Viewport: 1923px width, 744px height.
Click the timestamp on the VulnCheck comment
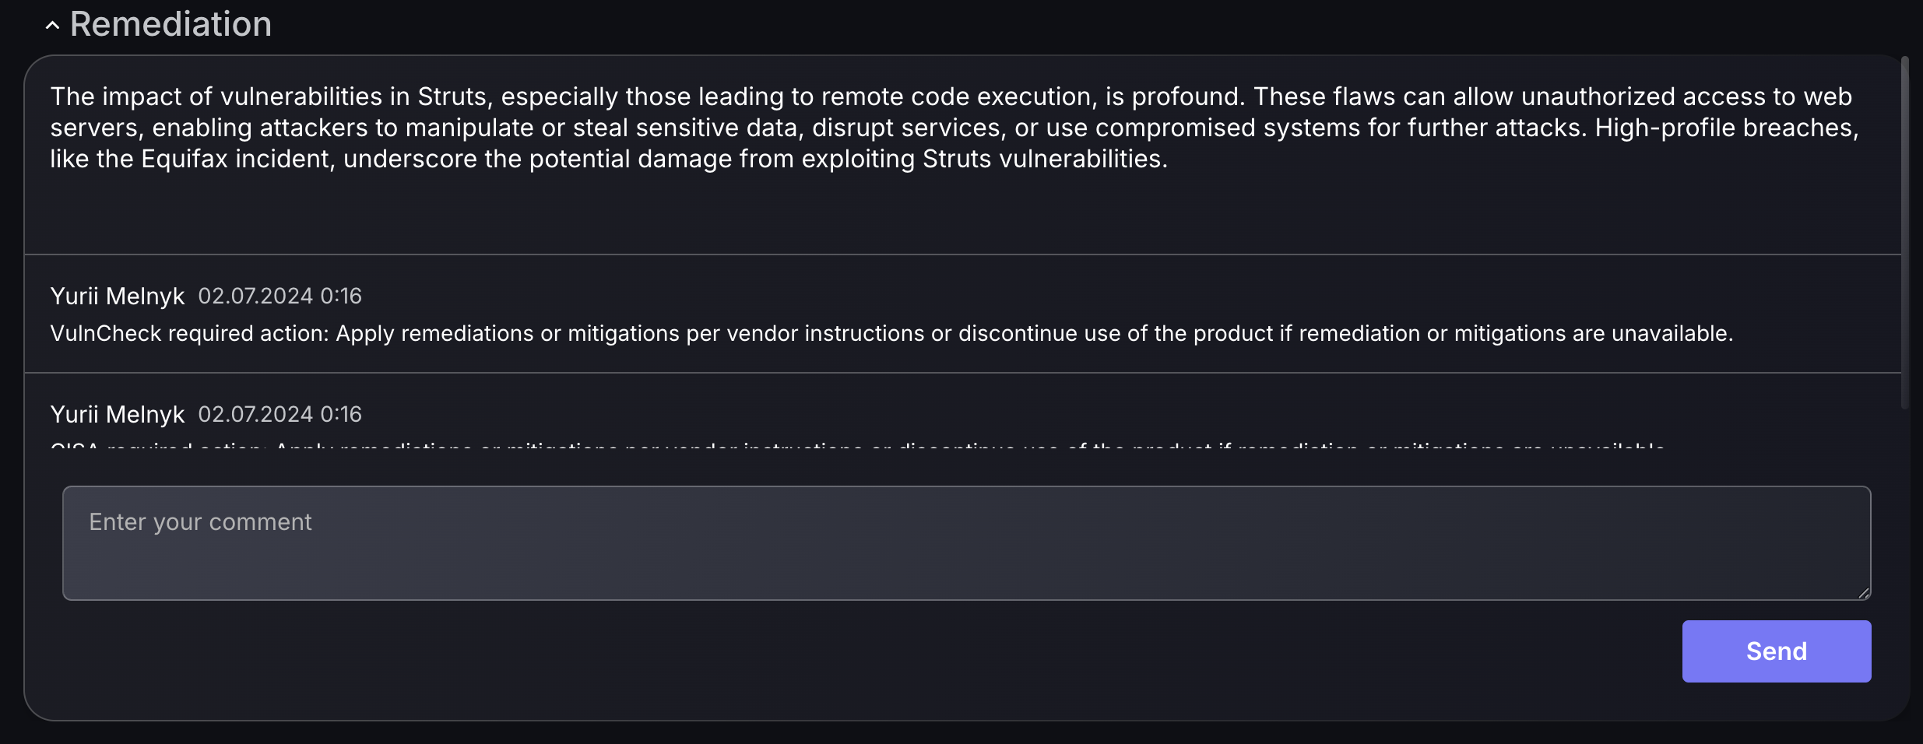pyautogui.click(x=280, y=296)
